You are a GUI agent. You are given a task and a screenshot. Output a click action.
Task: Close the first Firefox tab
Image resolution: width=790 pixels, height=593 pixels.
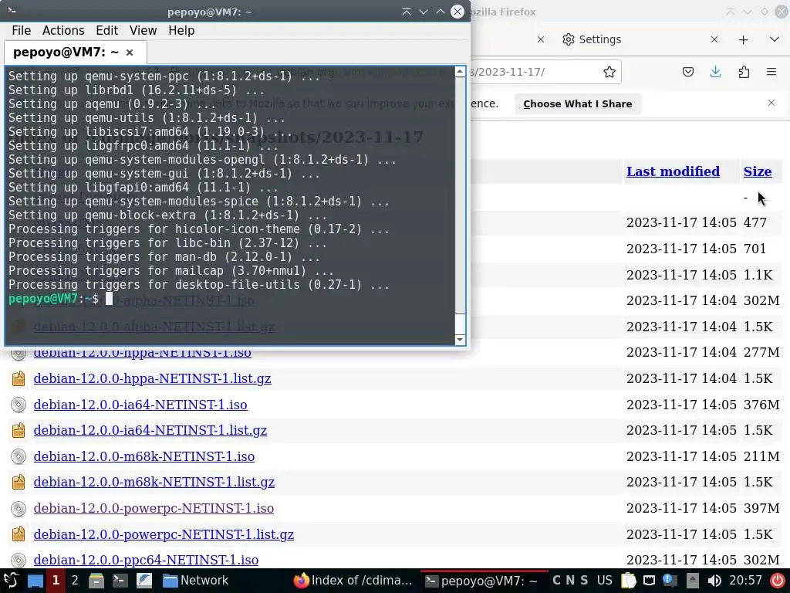tap(541, 39)
